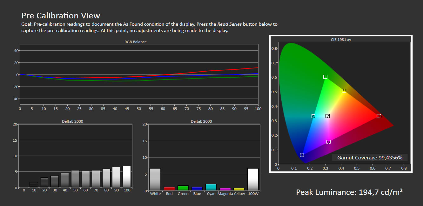This screenshot has height=206, width=423.
Task: Select the 100 percent grayscale DeltaE bar
Action: (x=127, y=177)
